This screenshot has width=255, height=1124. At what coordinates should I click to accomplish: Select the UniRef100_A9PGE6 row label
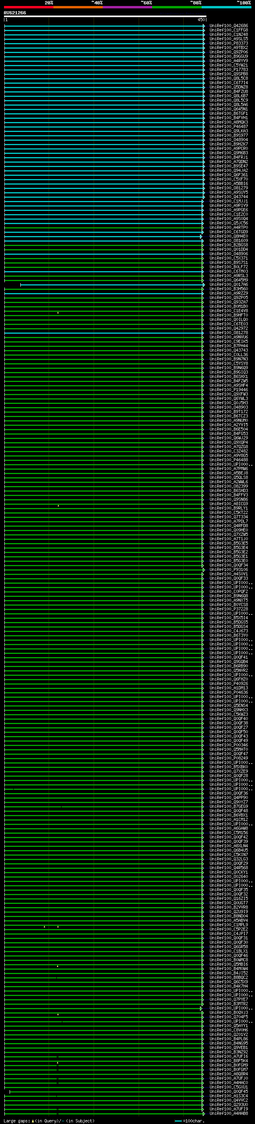[x=228, y=210]
